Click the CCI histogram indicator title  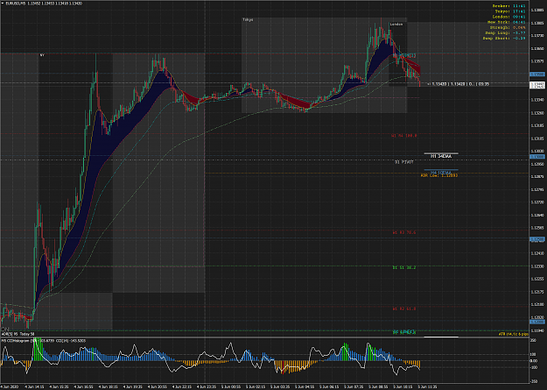click(44, 340)
